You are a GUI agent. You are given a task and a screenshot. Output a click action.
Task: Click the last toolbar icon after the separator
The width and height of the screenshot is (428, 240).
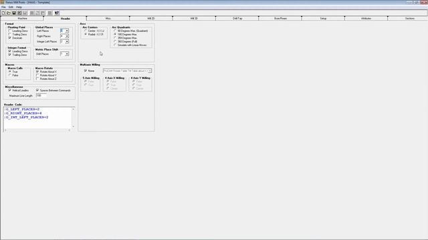pyautogui.click(x=57, y=13)
